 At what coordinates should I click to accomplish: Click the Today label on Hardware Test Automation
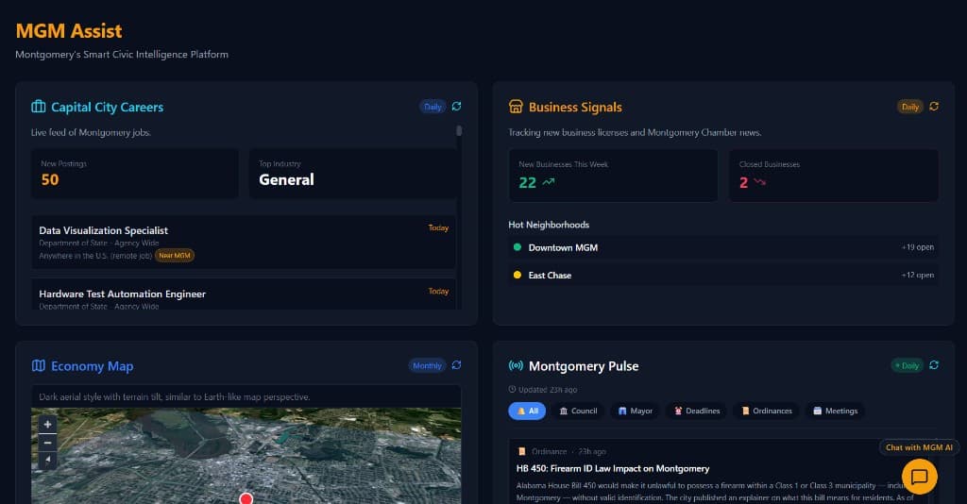(x=438, y=292)
